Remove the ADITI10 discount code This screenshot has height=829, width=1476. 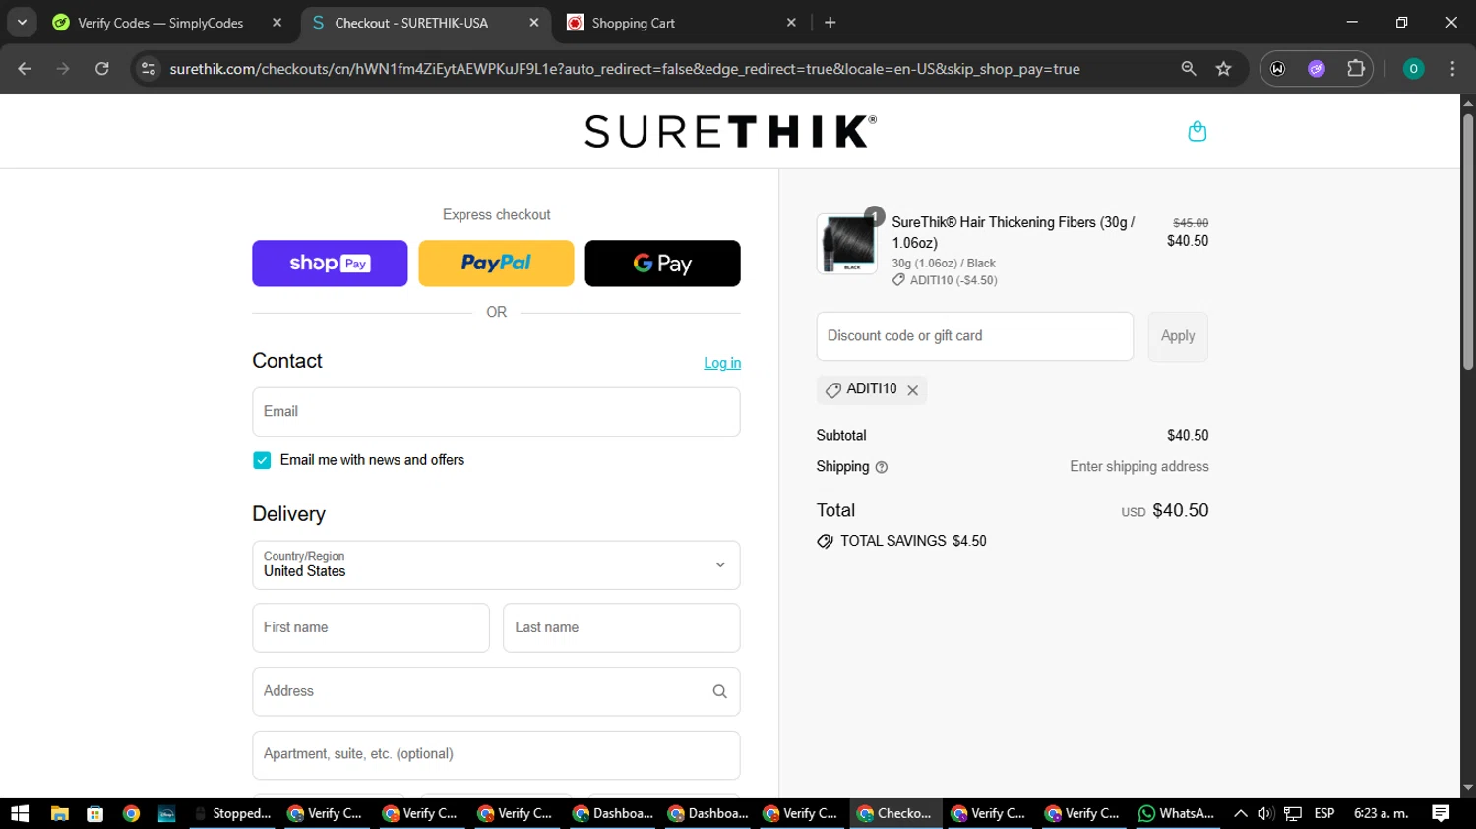[913, 390]
